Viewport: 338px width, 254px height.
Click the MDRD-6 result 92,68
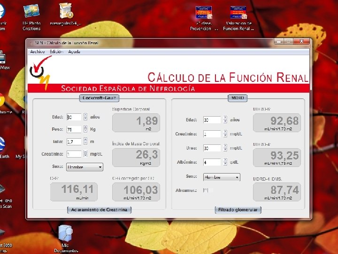(277, 123)
